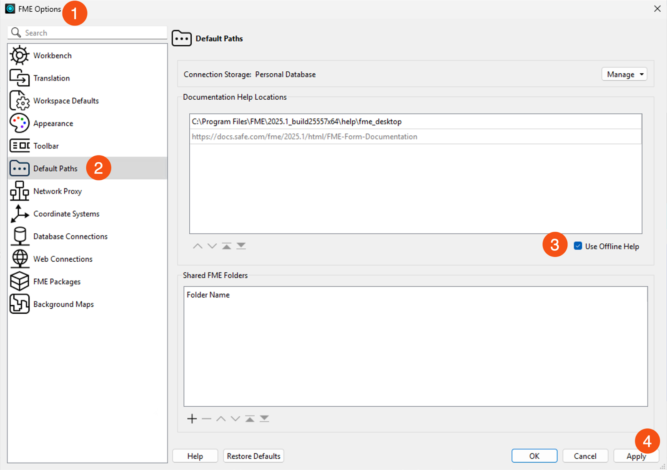Image resolution: width=667 pixels, height=470 pixels.
Task: Click the Restore Defaults button
Action: 253,456
